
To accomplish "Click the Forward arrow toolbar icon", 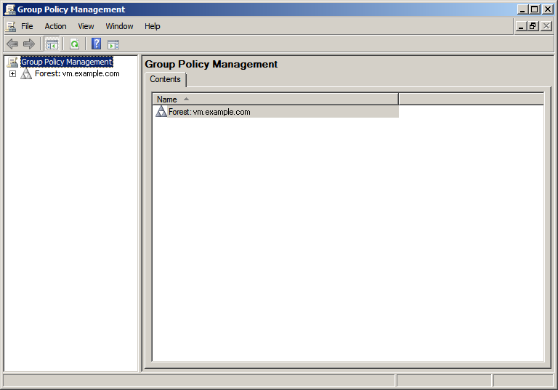I will pyautogui.click(x=29, y=44).
